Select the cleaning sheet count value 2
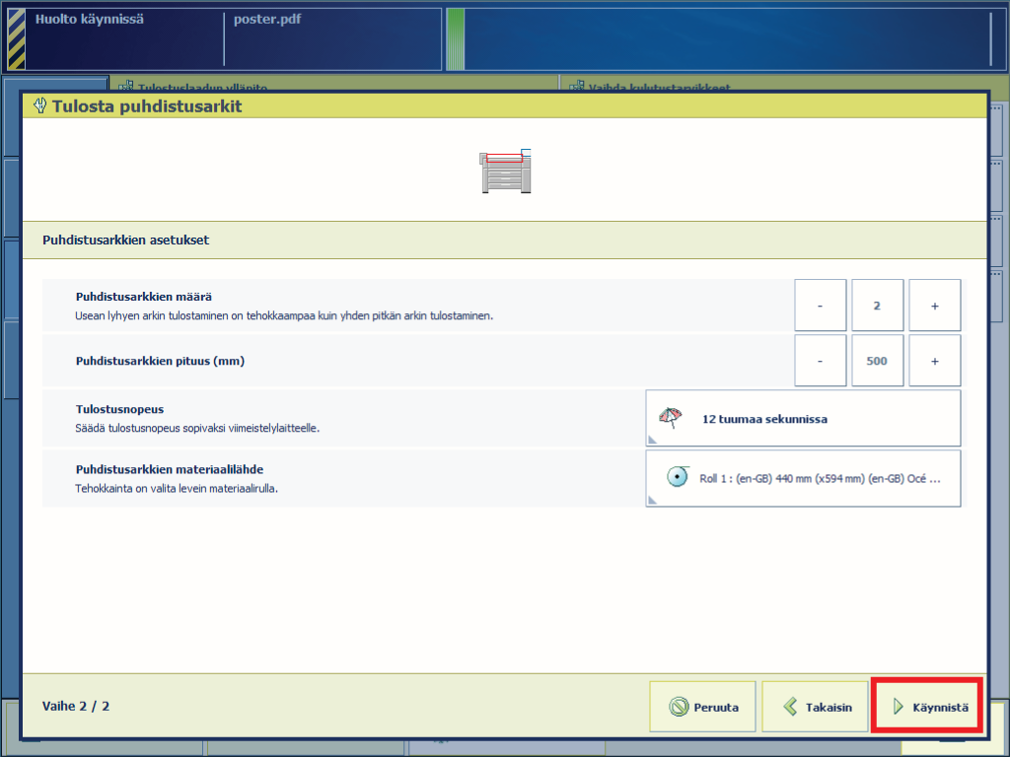The height and width of the screenshot is (757, 1010). click(x=877, y=306)
